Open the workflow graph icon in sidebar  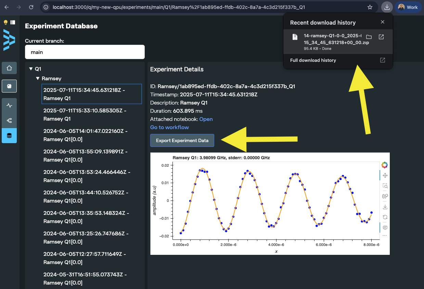(9, 121)
